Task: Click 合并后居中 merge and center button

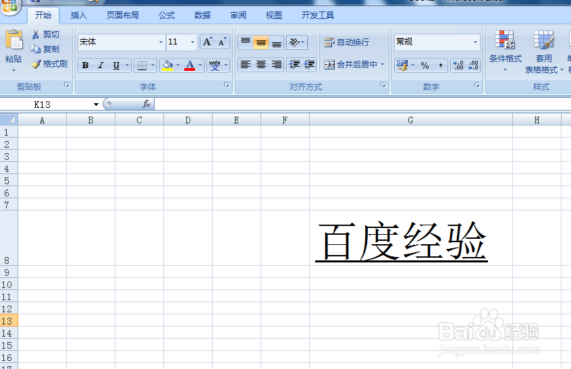Action: pos(350,65)
